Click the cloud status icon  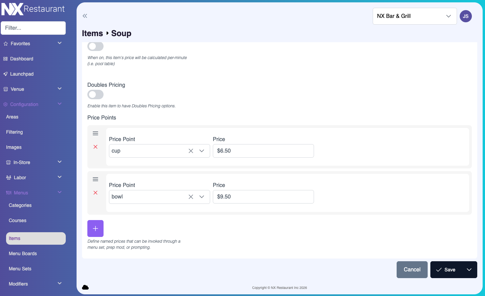[85, 287]
